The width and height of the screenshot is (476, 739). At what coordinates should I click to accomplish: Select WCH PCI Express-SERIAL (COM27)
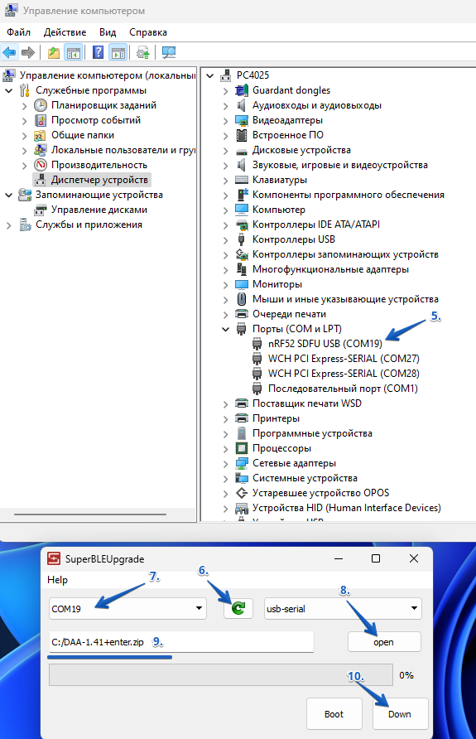coord(344,359)
